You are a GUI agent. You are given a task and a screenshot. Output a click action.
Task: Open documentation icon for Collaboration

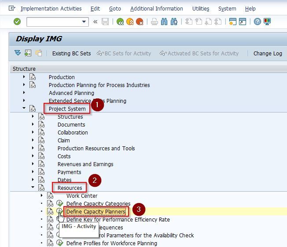[x=41, y=132]
